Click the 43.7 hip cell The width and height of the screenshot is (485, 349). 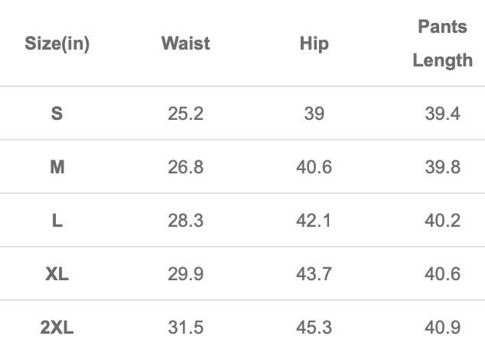(314, 274)
